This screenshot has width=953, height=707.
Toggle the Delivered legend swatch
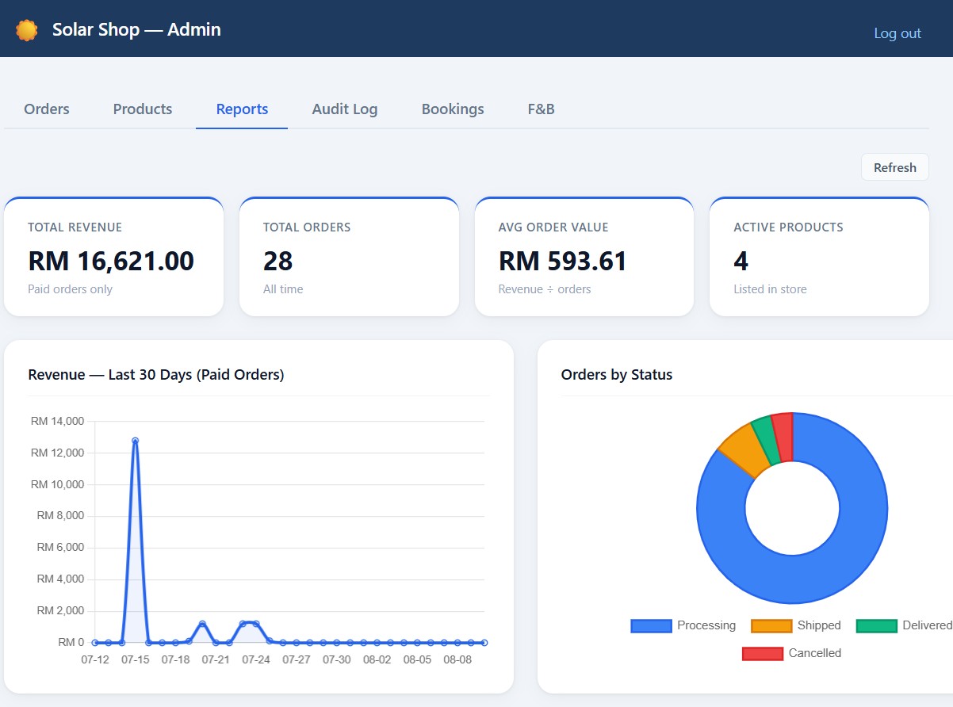pos(877,626)
